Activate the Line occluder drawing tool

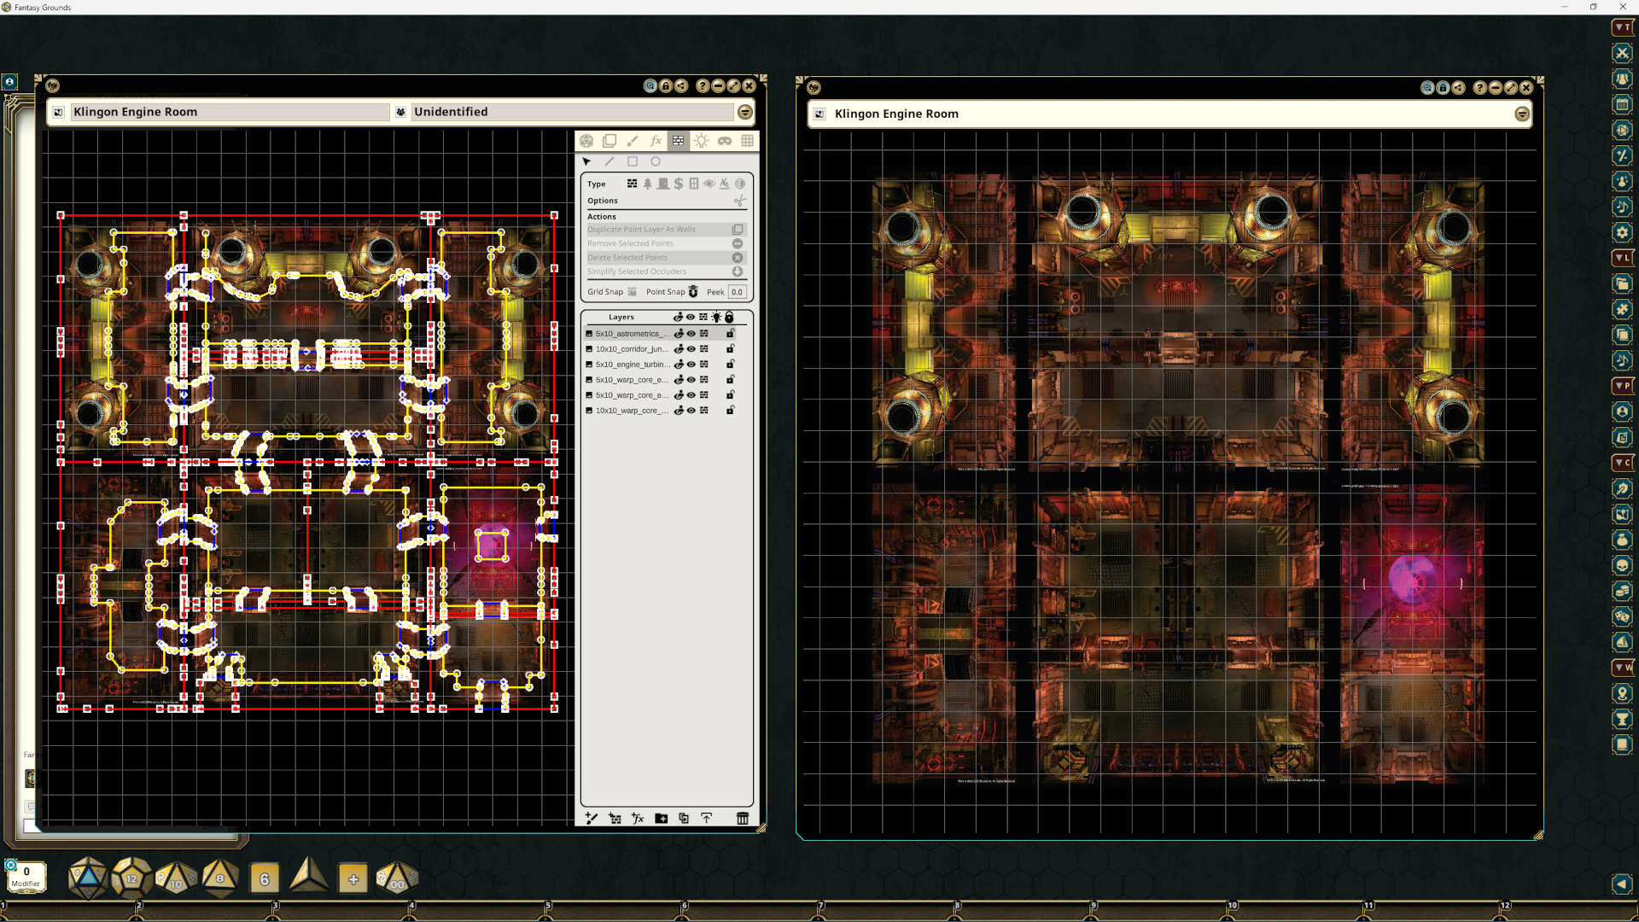[x=610, y=161]
